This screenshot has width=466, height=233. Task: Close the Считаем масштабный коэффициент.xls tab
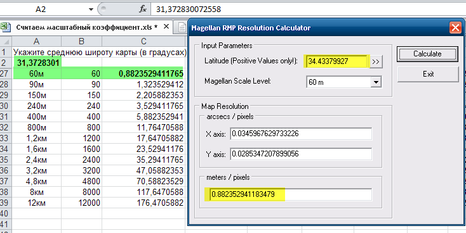166,27
